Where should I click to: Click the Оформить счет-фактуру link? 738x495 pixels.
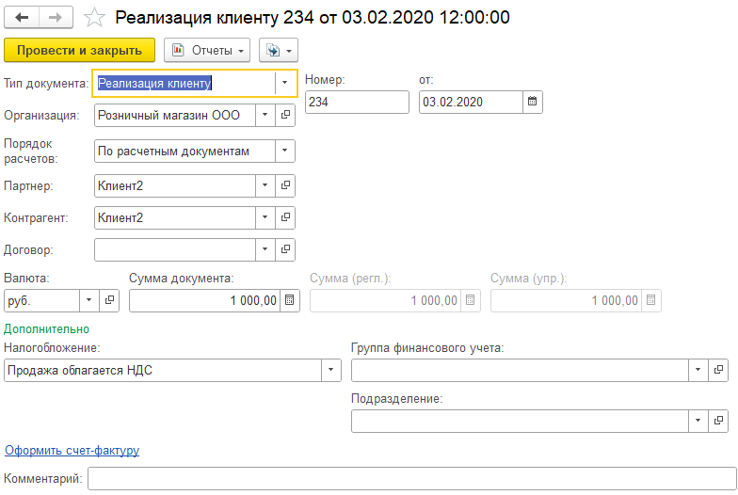(72, 450)
